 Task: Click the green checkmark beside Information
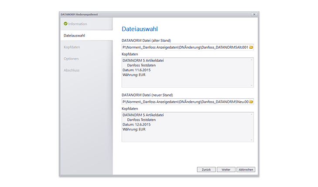click(65, 23)
